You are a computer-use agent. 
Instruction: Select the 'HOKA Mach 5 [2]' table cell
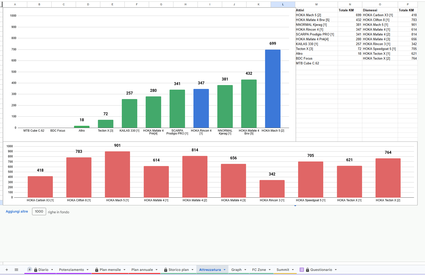(317, 15)
